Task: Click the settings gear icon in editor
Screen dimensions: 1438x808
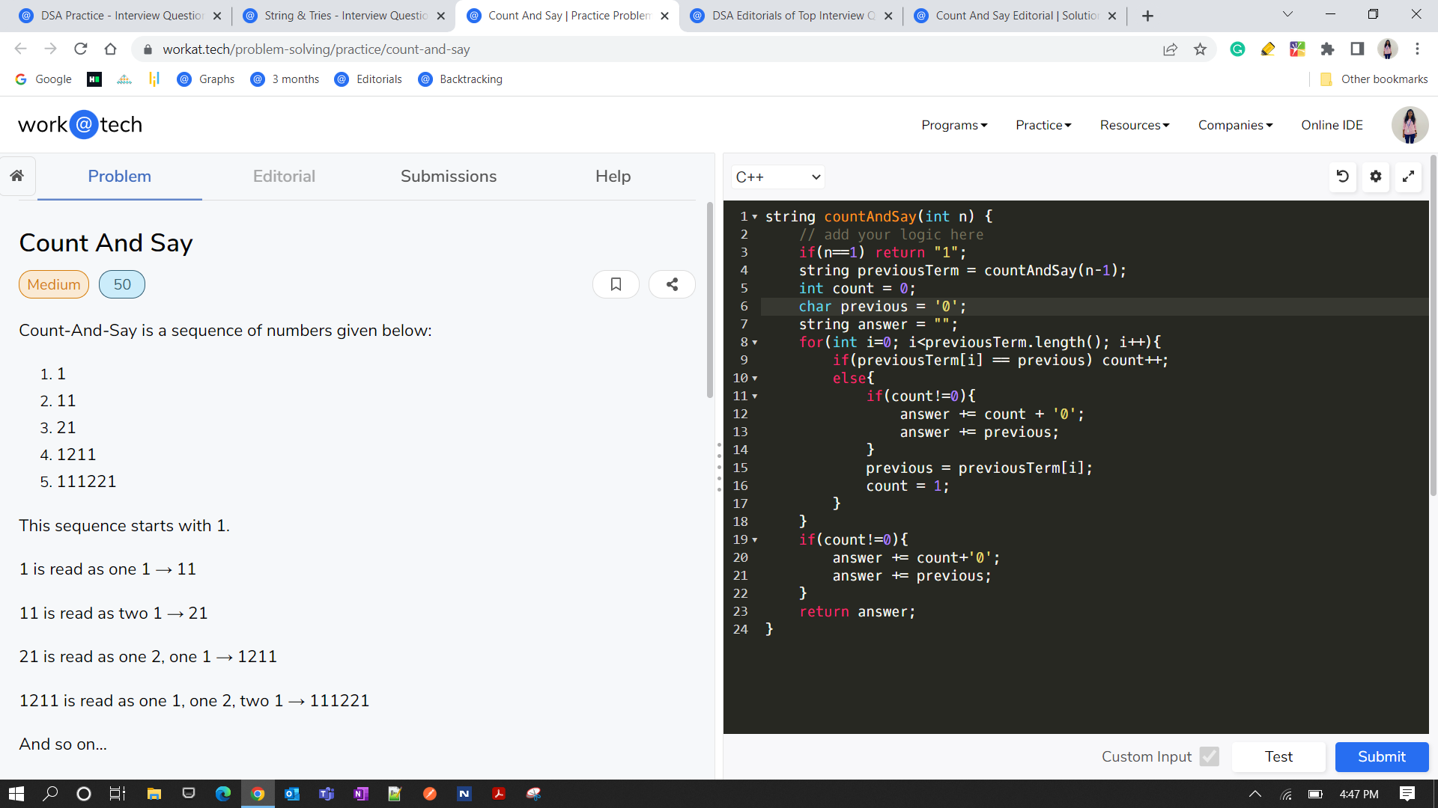Action: pyautogui.click(x=1376, y=177)
